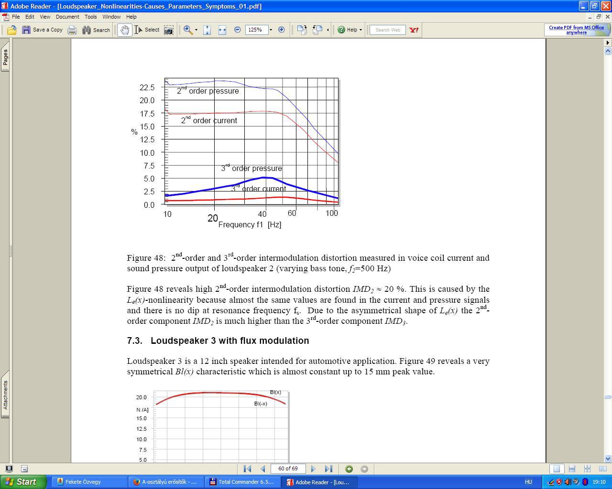612x489 pixels.
Task: Pick the Zoom In magnifier tool
Action: pyautogui.click(x=188, y=30)
